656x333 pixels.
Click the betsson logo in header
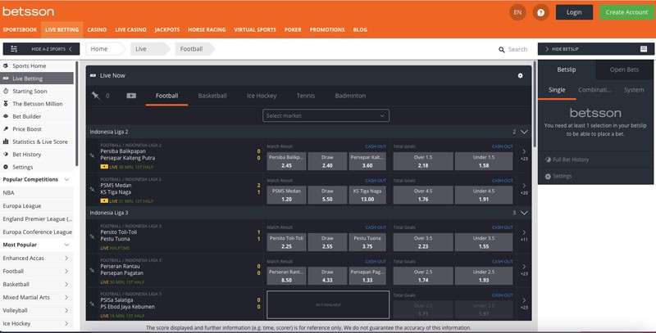[28, 11]
